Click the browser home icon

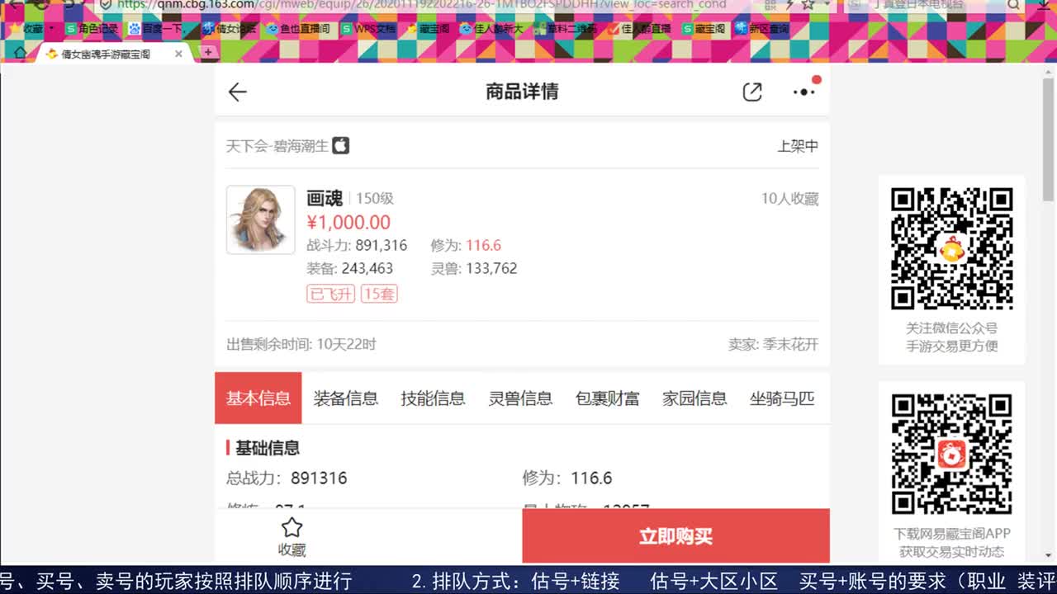pos(21,53)
